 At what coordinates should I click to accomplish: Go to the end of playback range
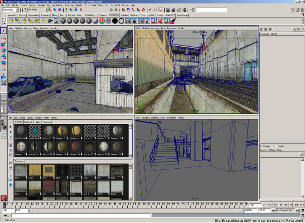tap(302, 205)
